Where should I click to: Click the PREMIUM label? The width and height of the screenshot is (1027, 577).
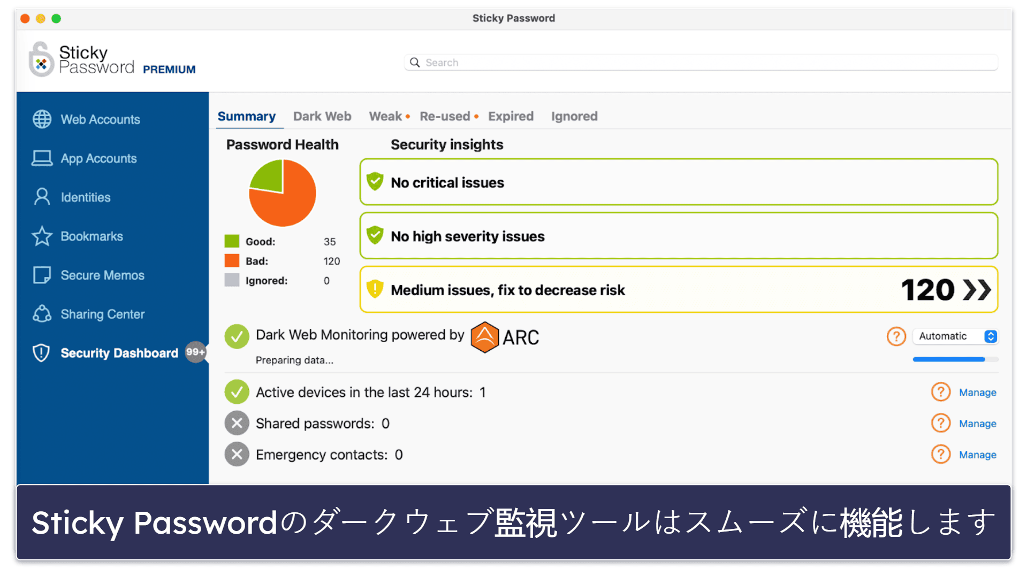pyautogui.click(x=169, y=70)
